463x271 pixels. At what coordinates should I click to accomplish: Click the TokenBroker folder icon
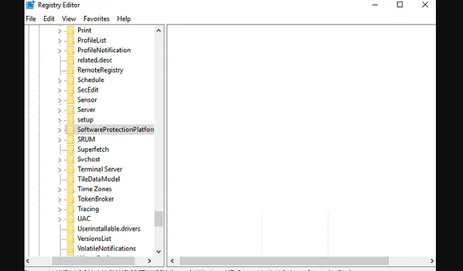[x=71, y=199]
